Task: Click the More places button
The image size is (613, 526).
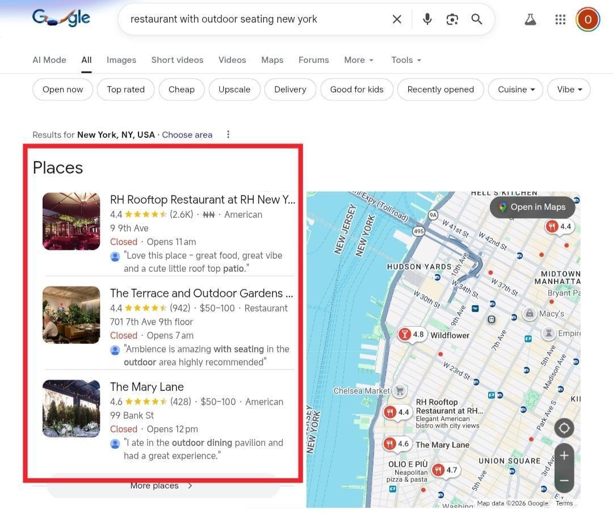Action: point(163,486)
